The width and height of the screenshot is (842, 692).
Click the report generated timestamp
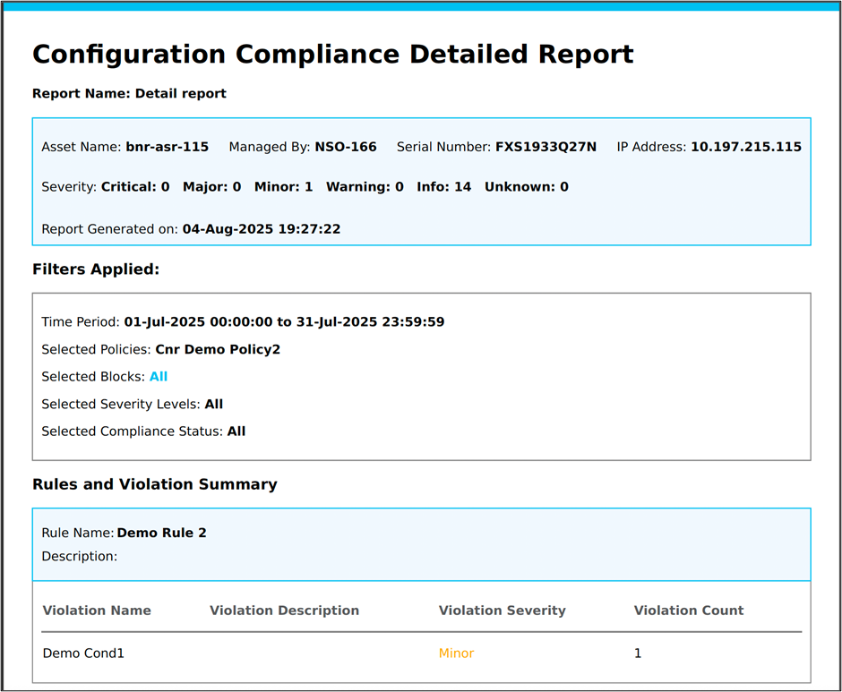coord(261,229)
